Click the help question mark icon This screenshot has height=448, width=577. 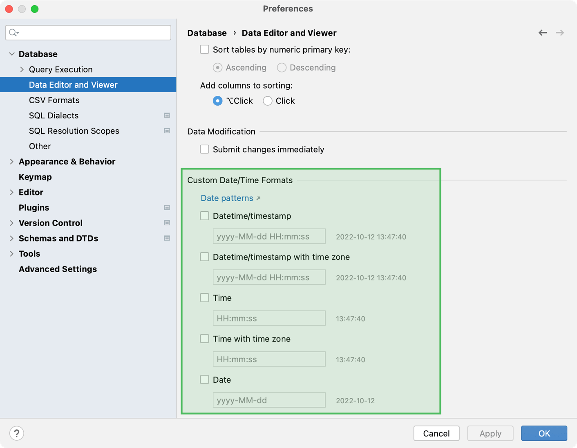pos(16,433)
